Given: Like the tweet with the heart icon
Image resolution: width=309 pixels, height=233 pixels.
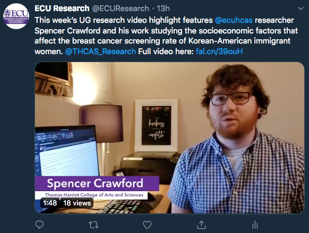Looking at the screenshot, I should coord(147,225).
